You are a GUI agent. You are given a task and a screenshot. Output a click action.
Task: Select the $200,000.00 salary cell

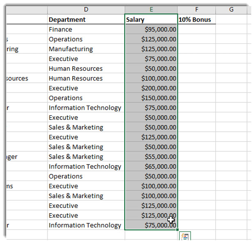(151, 88)
